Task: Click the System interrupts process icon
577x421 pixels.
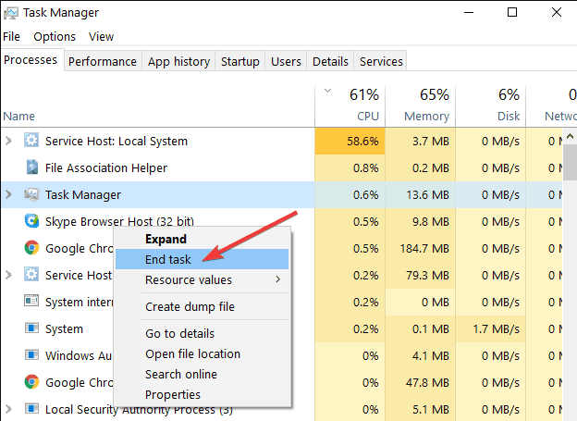Action: [31, 302]
